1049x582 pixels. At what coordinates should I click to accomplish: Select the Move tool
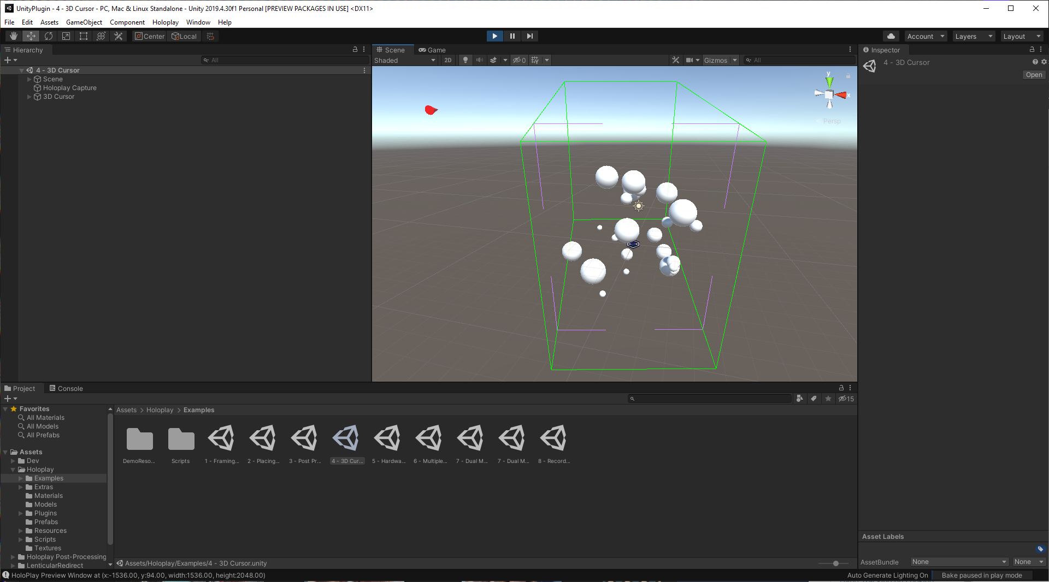click(x=31, y=36)
